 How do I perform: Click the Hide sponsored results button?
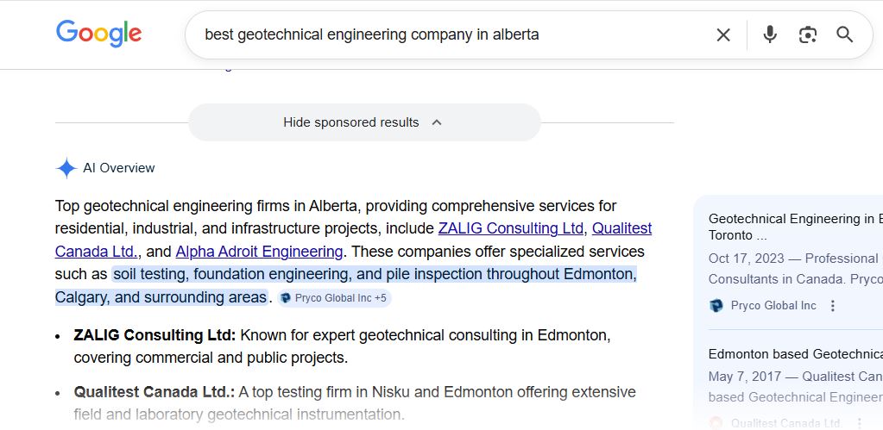pyautogui.click(x=351, y=122)
